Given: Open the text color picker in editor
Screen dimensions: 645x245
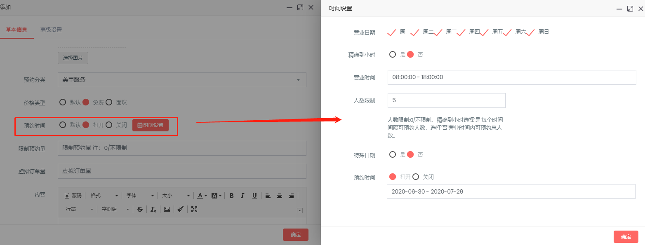Looking at the screenshot, I should 201,196.
